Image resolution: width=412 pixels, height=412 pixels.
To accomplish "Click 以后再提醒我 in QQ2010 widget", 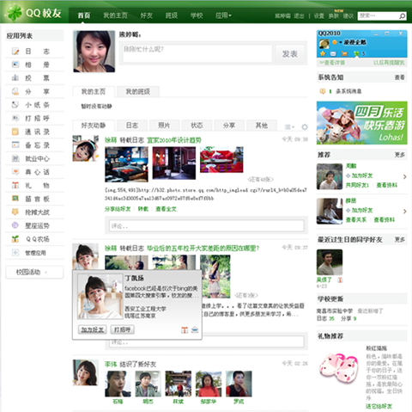I will (x=389, y=63).
